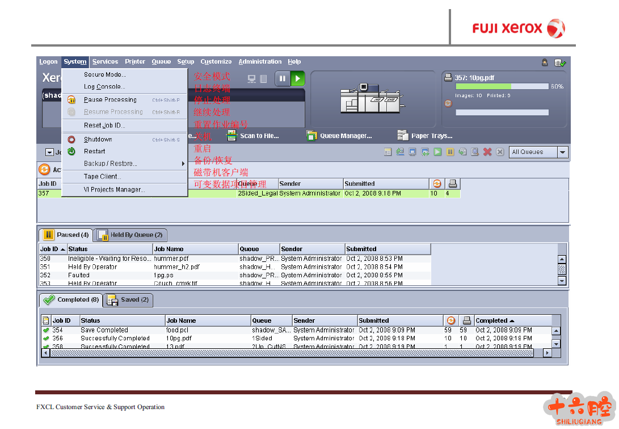The image size is (619, 429).
Task: Click the red X delete job icon
Action: [487, 152]
